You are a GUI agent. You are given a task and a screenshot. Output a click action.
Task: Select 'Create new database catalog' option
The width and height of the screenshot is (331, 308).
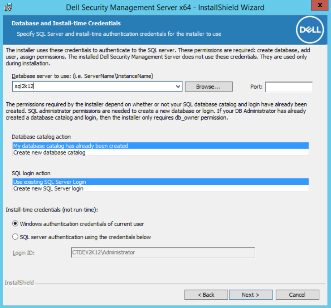tap(161, 153)
